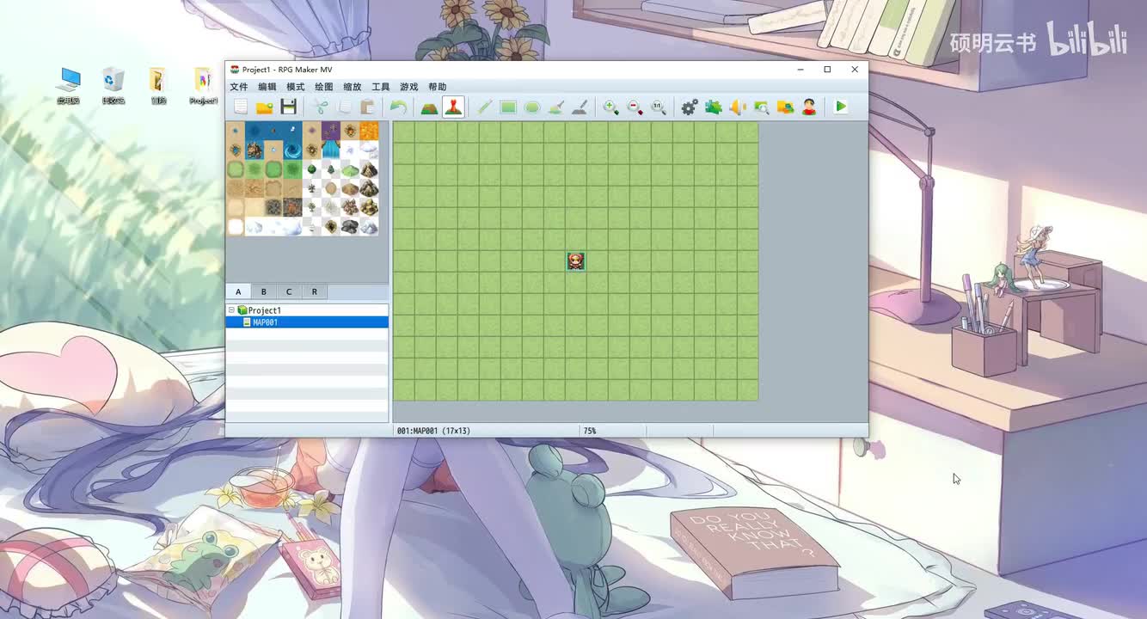This screenshot has height=619, width=1147.
Task: Open the 缩放 menu
Action: (x=353, y=87)
